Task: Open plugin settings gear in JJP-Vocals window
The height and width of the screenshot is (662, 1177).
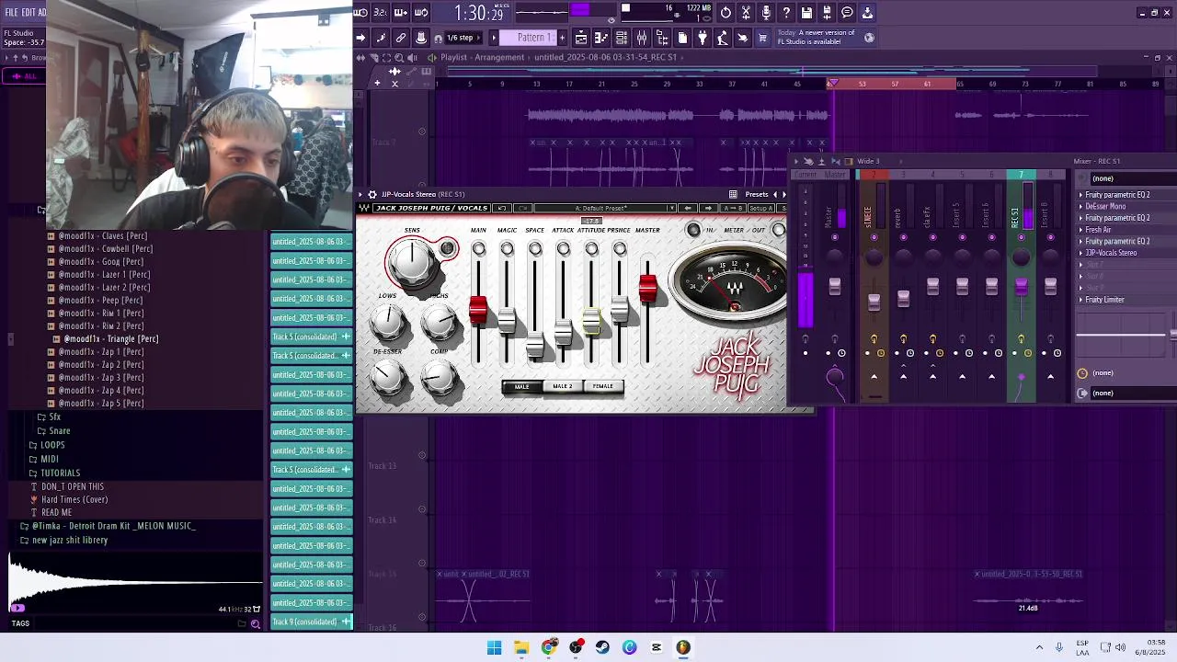Action: (x=372, y=194)
